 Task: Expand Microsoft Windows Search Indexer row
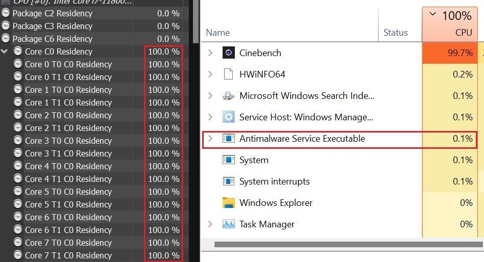(x=210, y=96)
